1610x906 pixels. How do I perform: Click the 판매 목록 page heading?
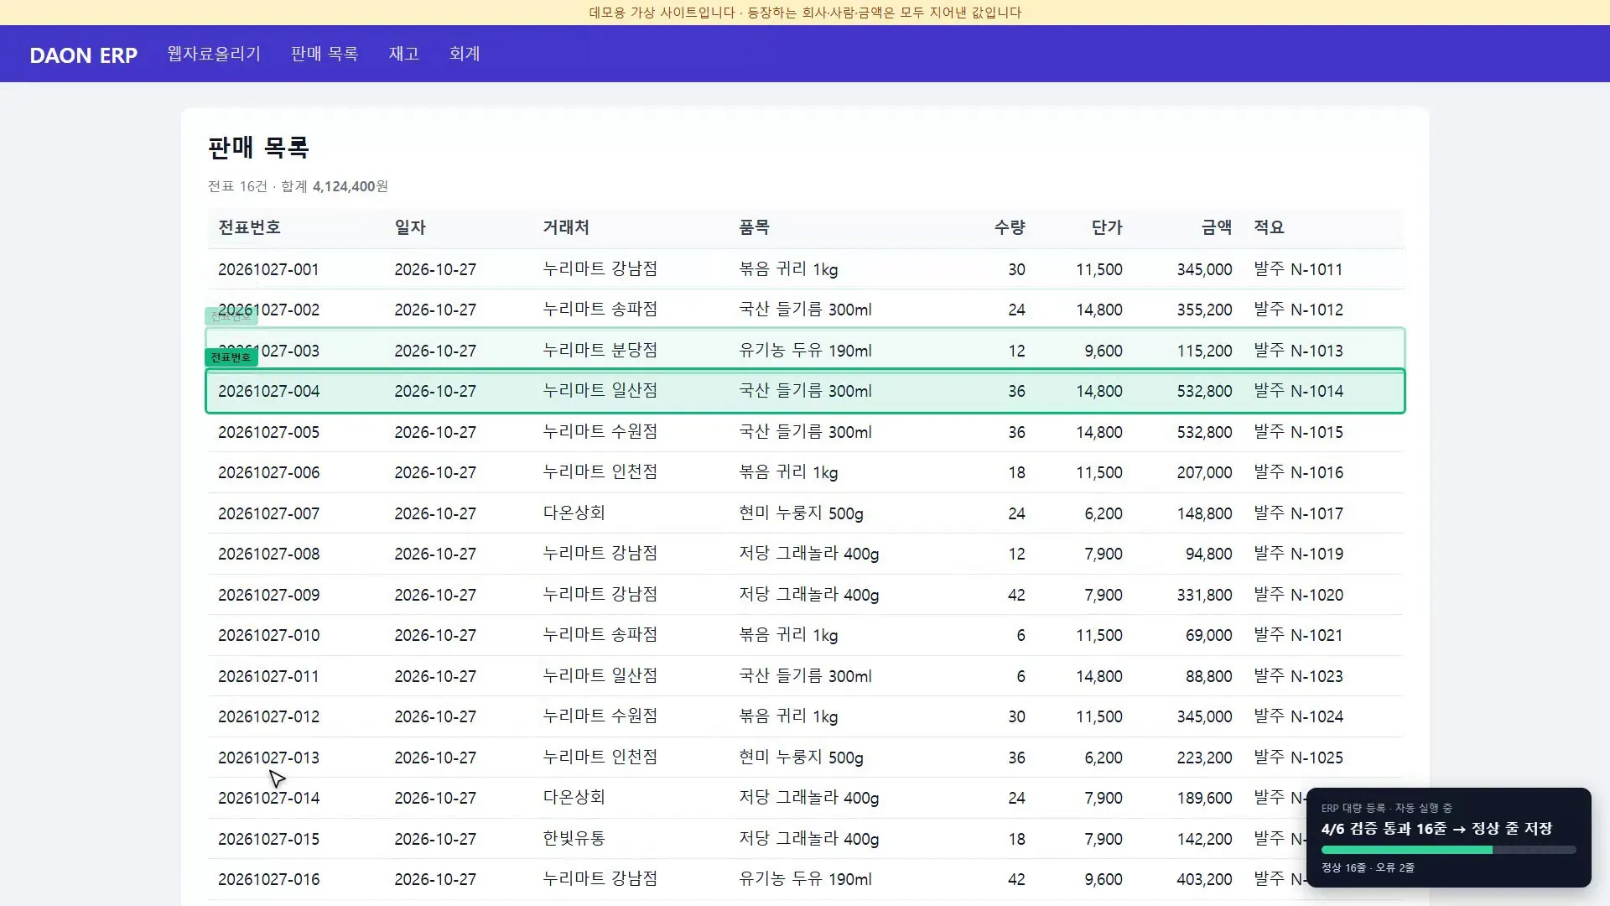click(x=258, y=148)
